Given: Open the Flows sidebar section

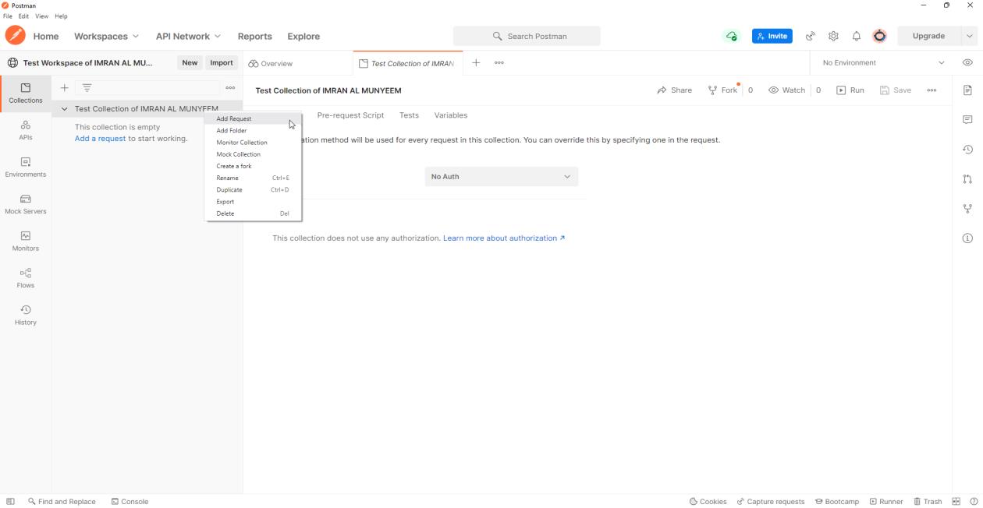Looking at the screenshot, I should point(25,278).
